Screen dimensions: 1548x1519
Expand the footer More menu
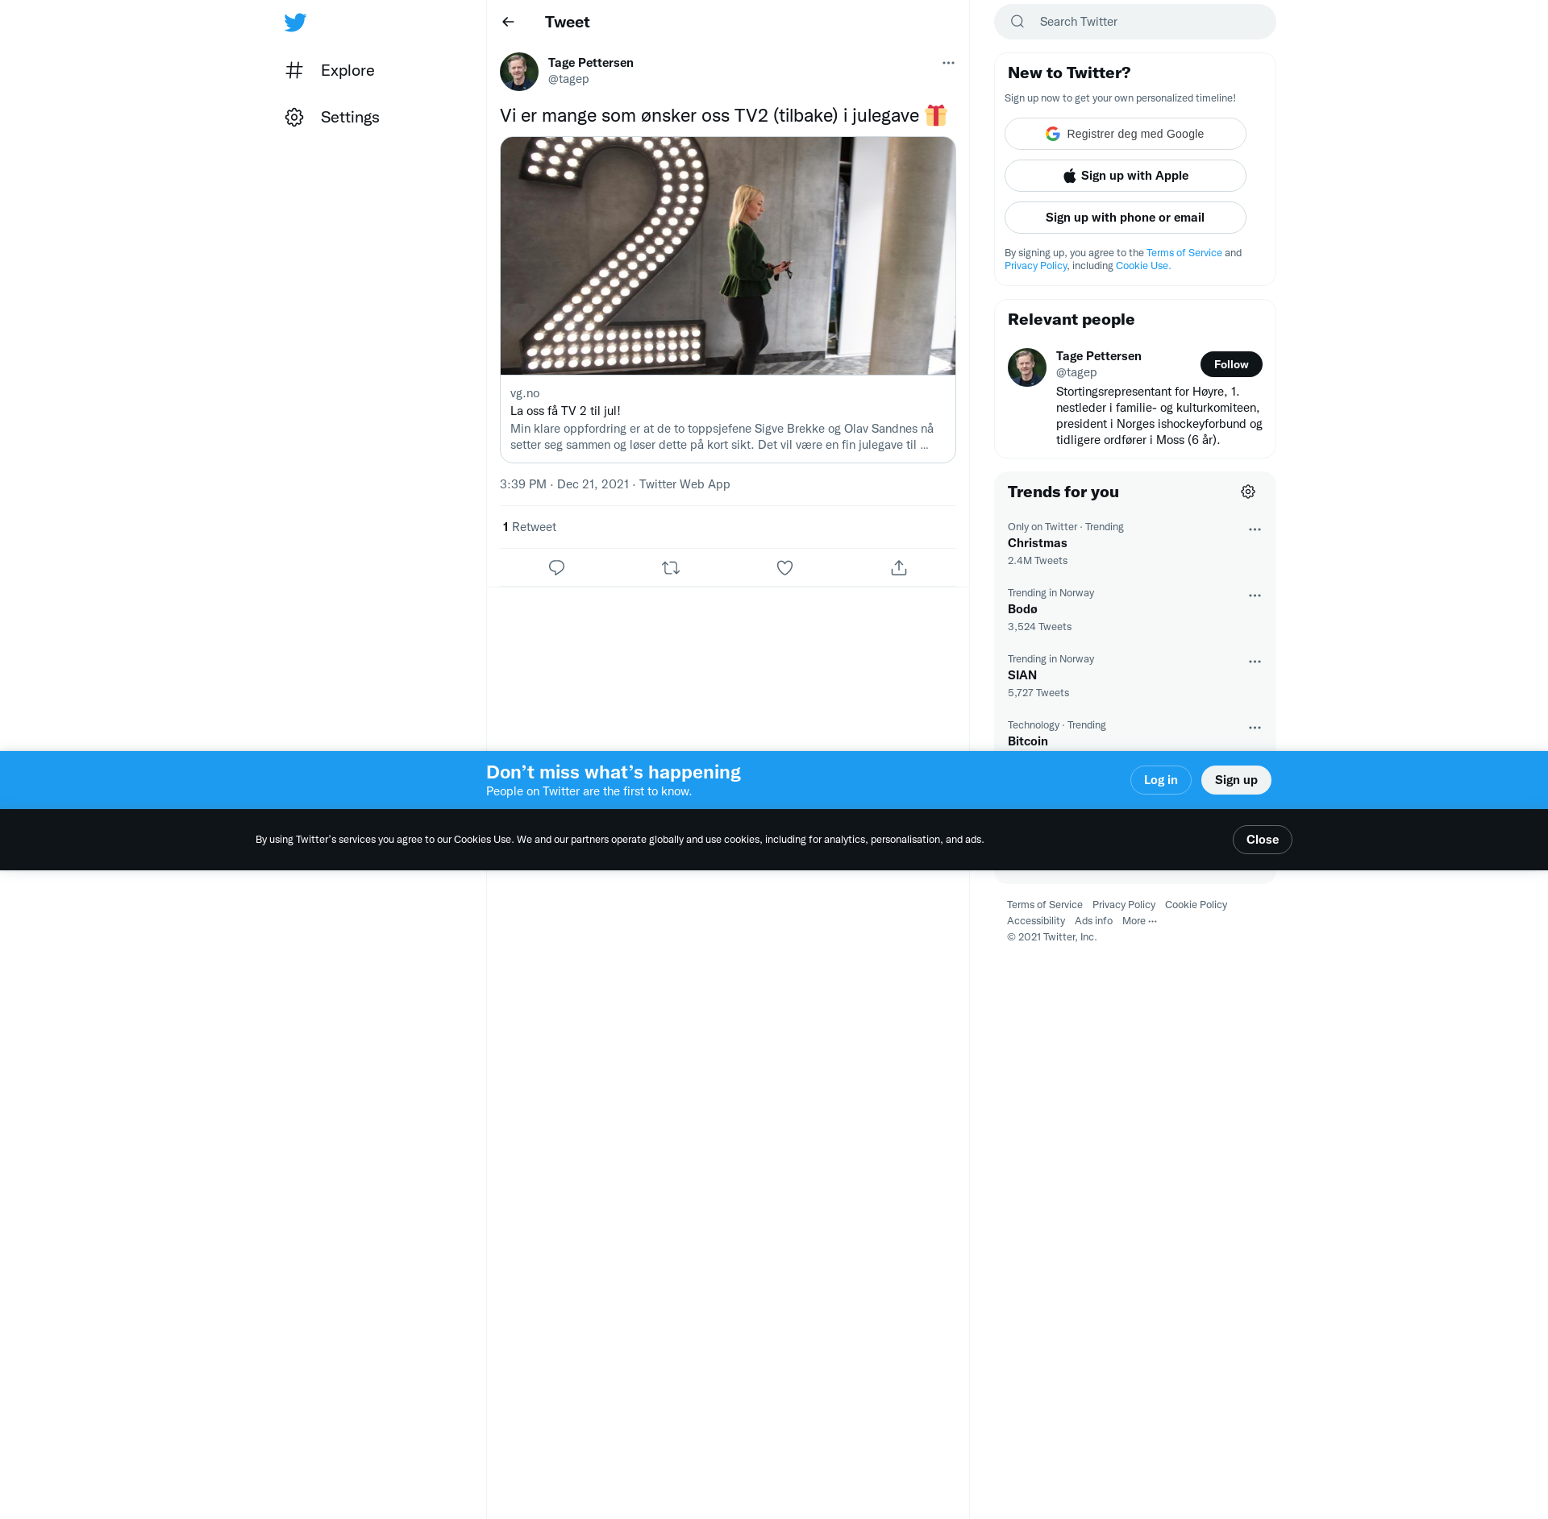(x=1139, y=921)
